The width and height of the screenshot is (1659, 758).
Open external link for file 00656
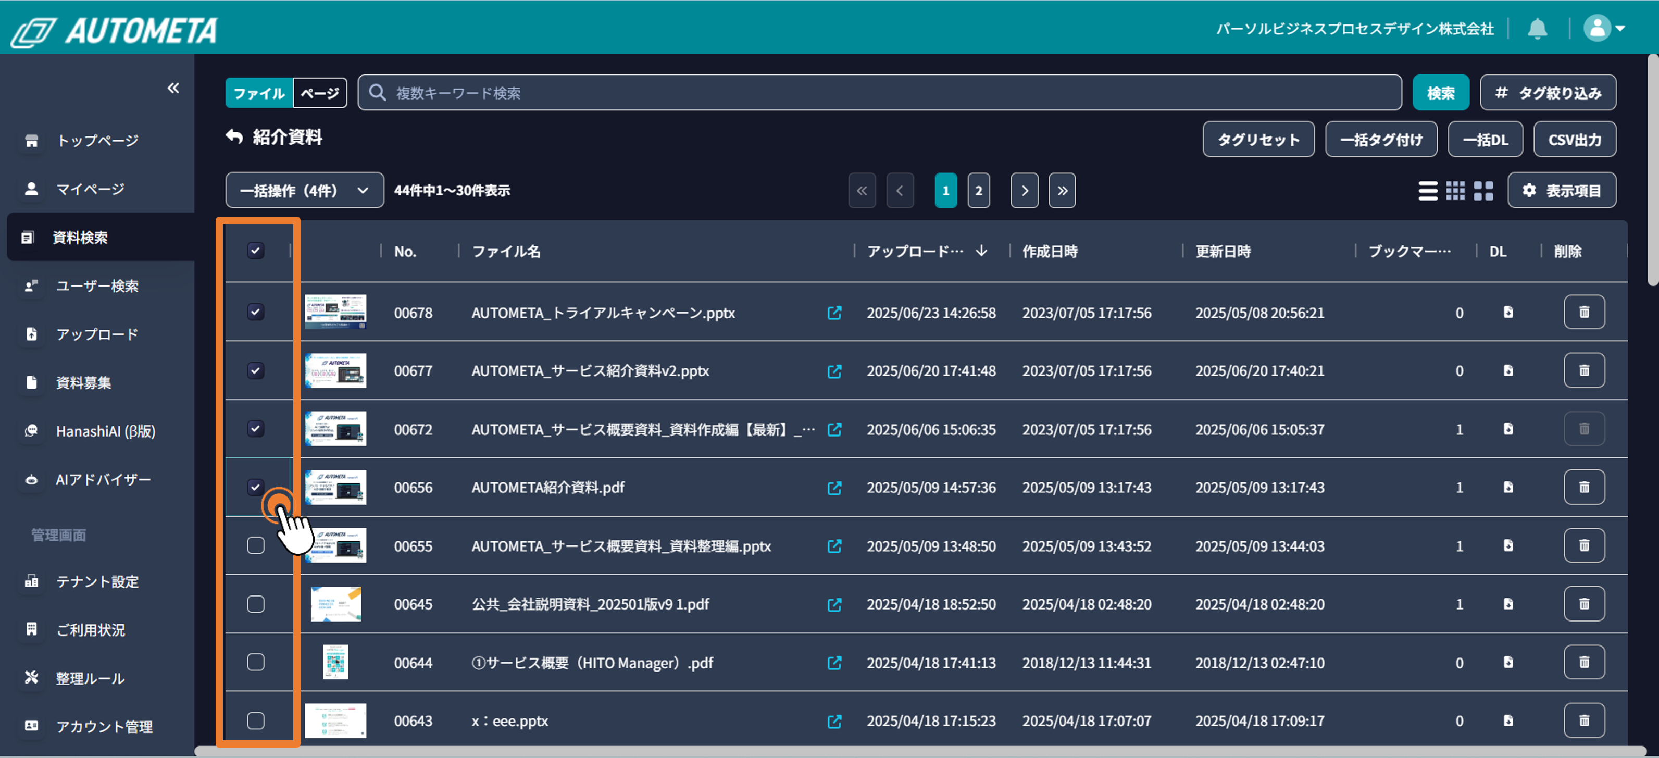coord(834,488)
